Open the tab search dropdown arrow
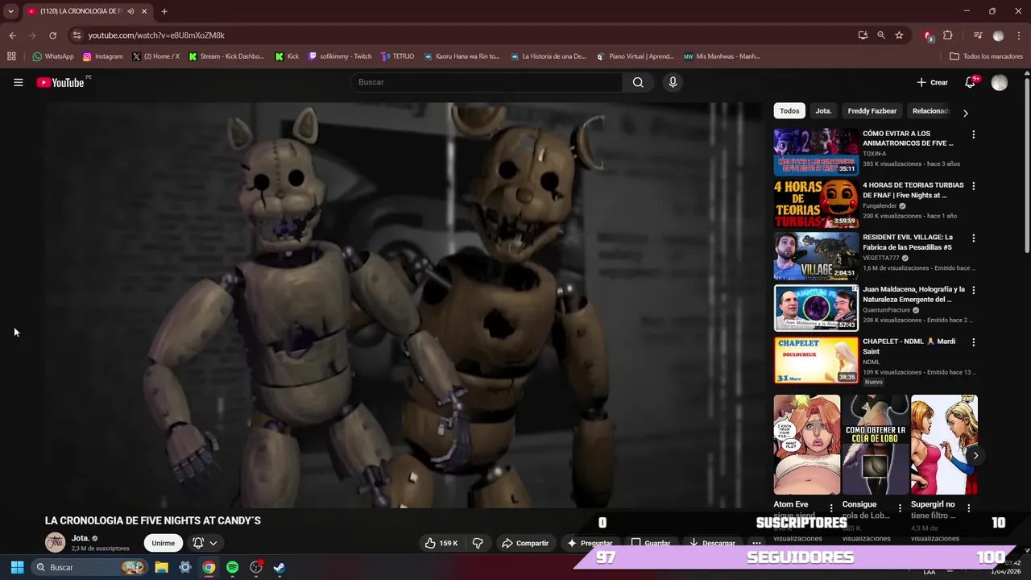This screenshot has height=580, width=1031. tap(10, 11)
